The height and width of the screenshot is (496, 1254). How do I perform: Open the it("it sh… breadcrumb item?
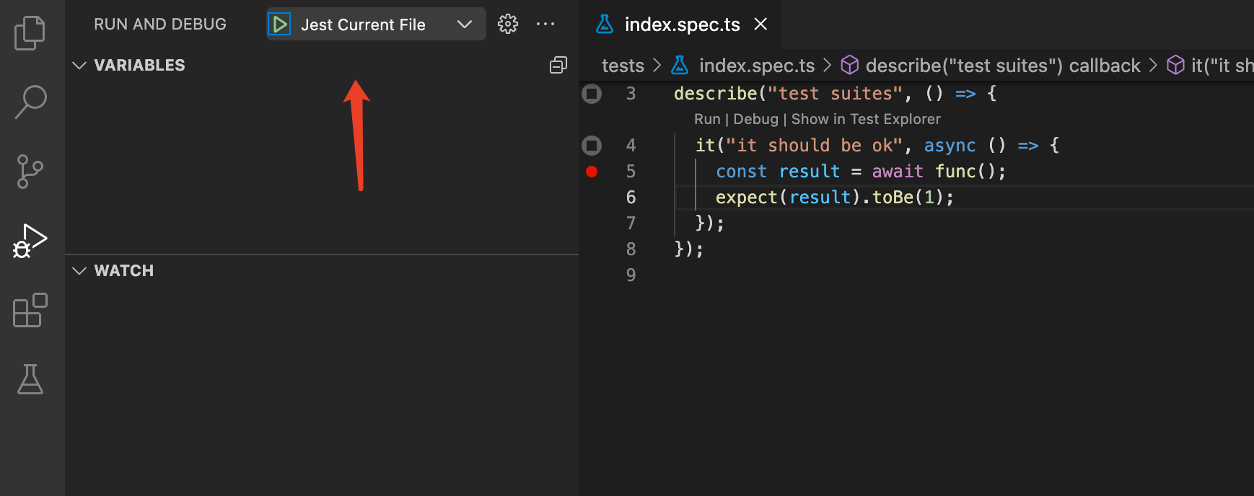coord(1222,66)
